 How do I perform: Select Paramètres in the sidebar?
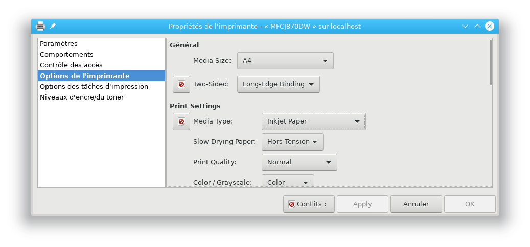[101, 43]
